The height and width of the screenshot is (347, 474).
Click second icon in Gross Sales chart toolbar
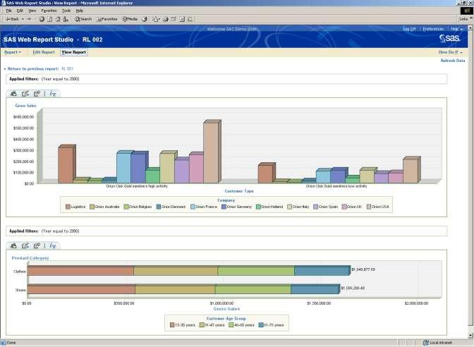[x=25, y=94]
